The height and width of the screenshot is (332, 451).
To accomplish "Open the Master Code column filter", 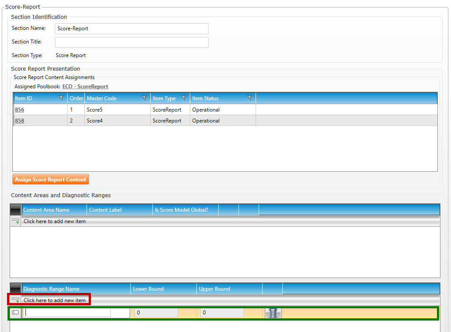I will (144, 98).
